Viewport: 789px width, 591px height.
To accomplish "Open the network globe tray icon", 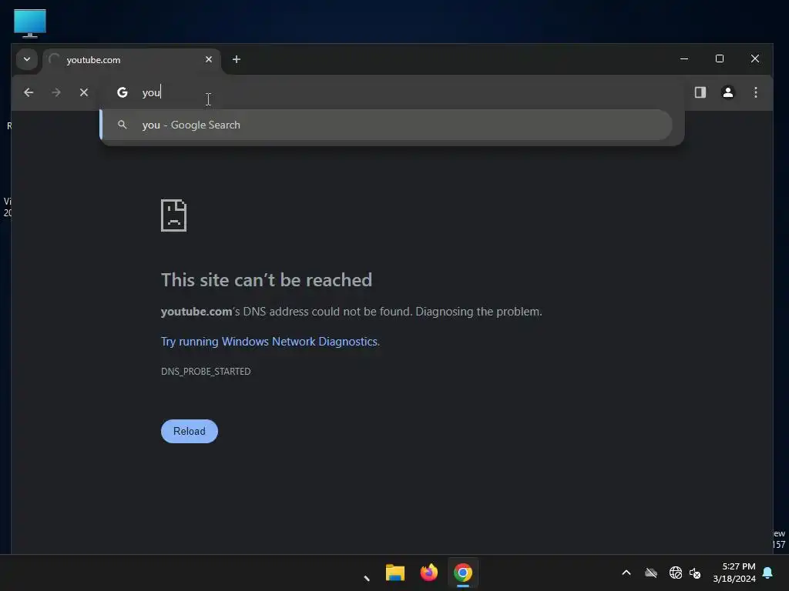I will point(675,573).
